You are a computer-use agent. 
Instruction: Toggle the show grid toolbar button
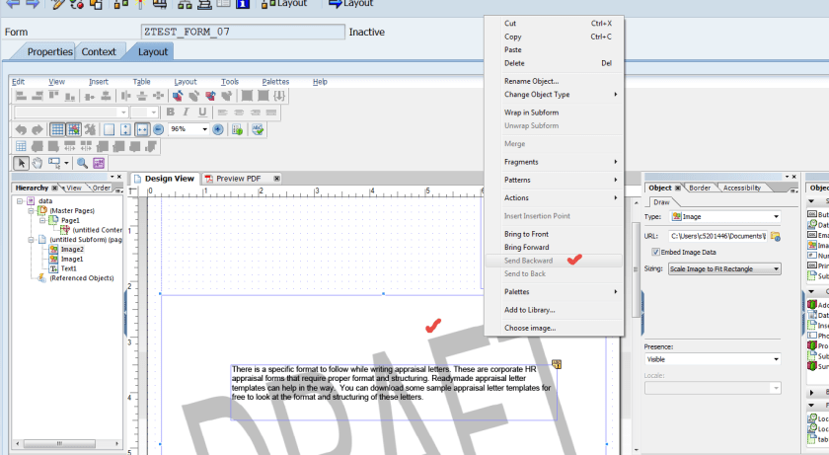pyautogui.click(x=57, y=129)
